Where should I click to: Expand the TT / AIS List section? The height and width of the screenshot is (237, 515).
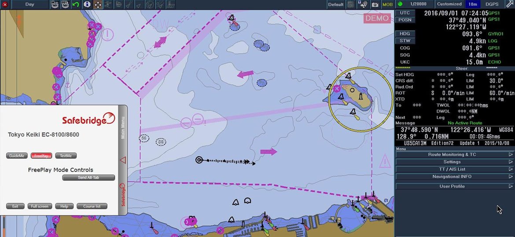click(x=455, y=169)
